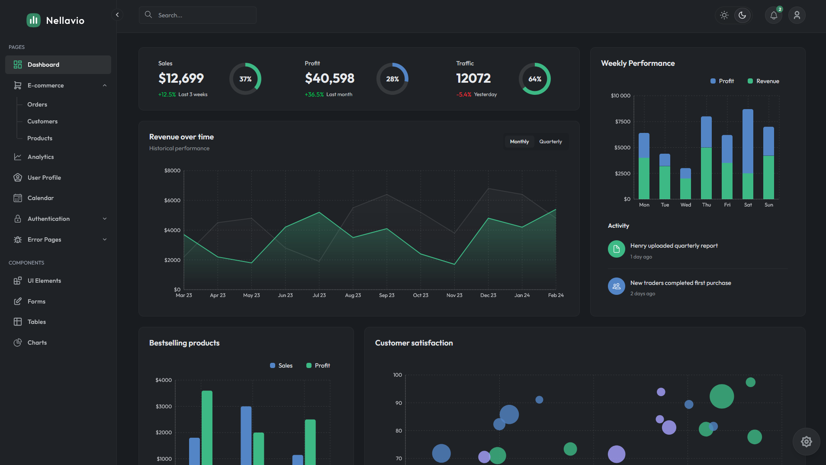The width and height of the screenshot is (826, 465).
Task: Open the user account avatar icon
Action: point(797,16)
